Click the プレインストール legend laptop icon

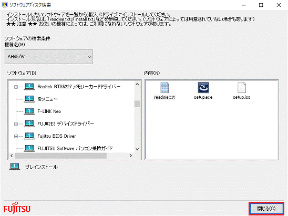coord(15,167)
